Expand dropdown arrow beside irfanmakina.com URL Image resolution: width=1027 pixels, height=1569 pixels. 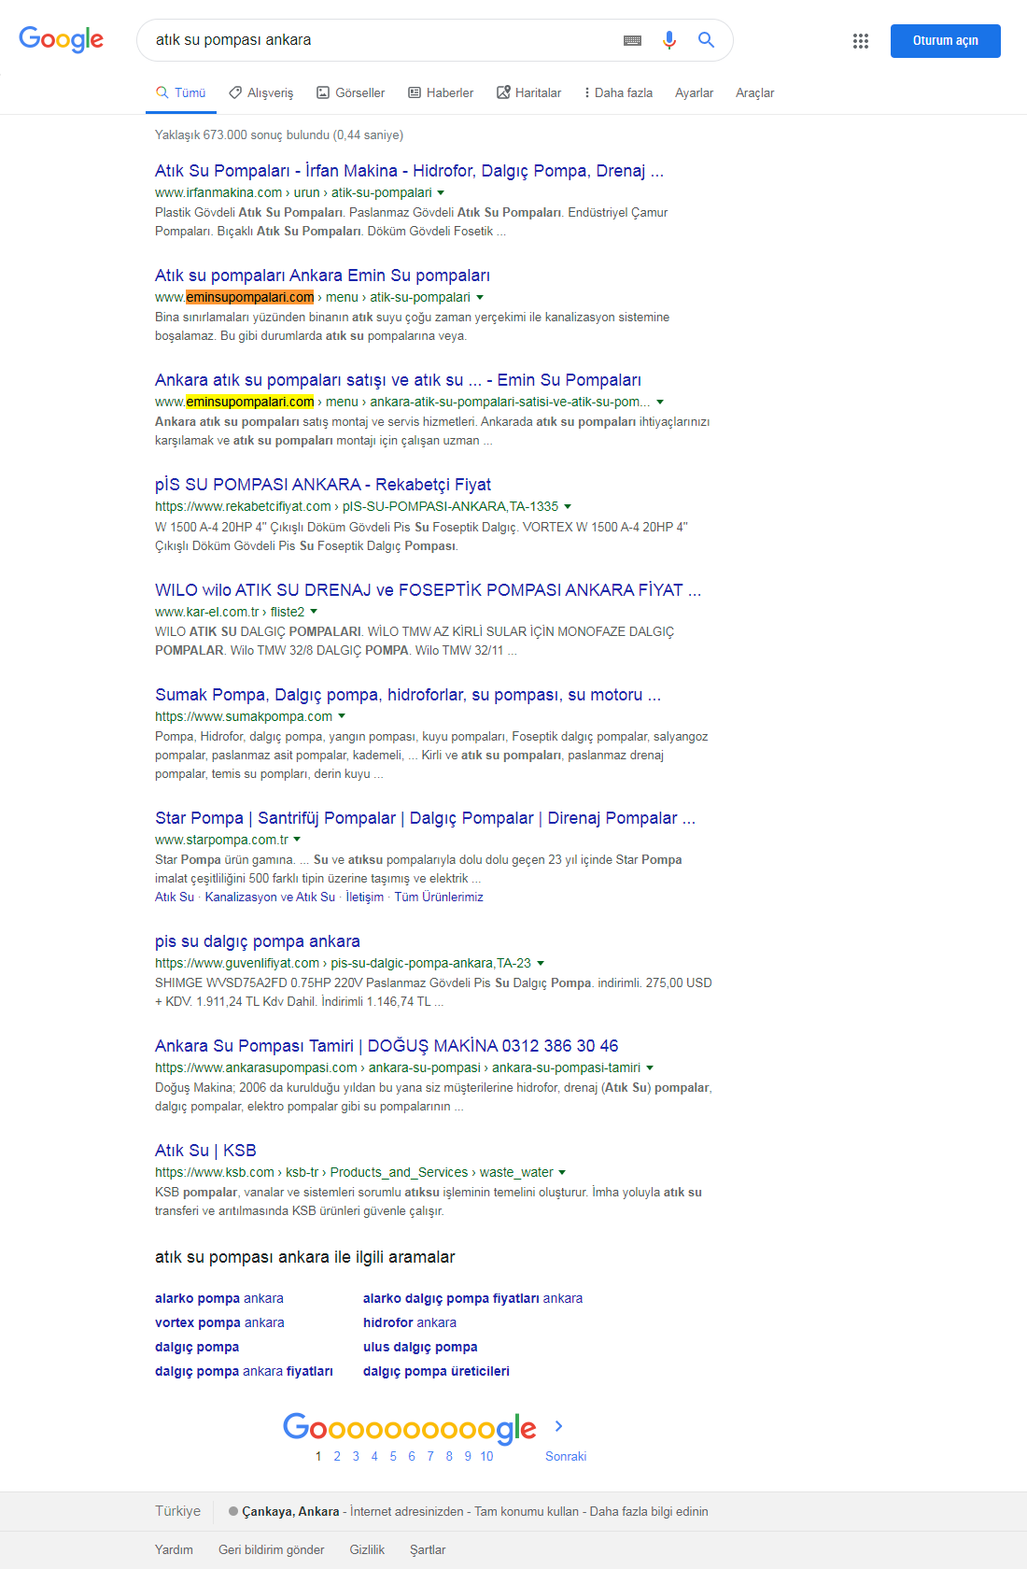[441, 192]
